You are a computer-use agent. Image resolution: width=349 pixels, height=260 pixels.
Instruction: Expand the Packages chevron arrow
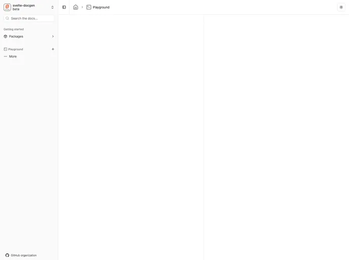(53, 37)
